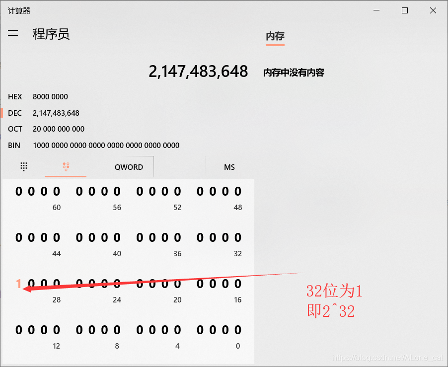Image resolution: width=448 pixels, height=367 pixels.
Task: Open the navigation hamburger menu
Action: [13, 33]
